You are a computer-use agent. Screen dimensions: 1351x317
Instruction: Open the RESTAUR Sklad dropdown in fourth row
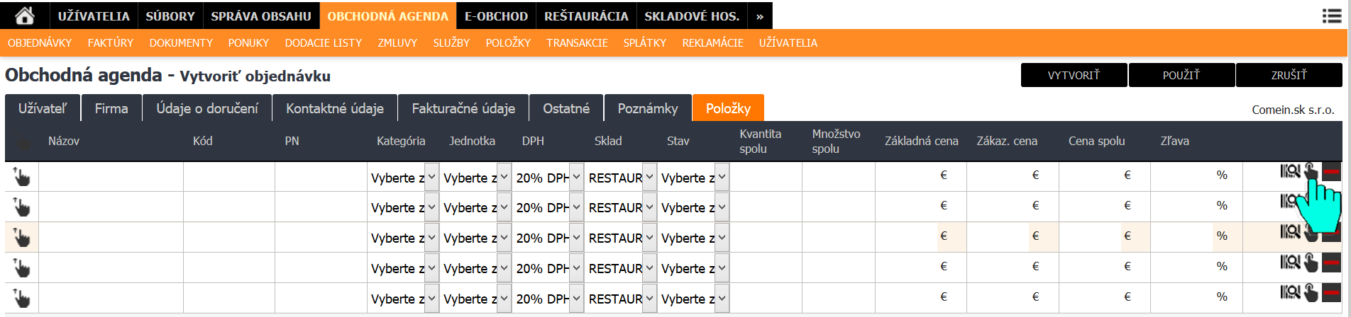[621, 268]
